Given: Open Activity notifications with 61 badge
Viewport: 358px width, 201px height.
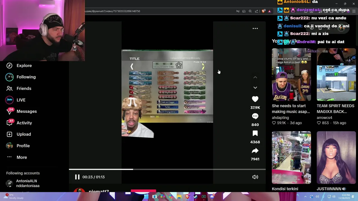Looking at the screenshot, I should (19, 123).
